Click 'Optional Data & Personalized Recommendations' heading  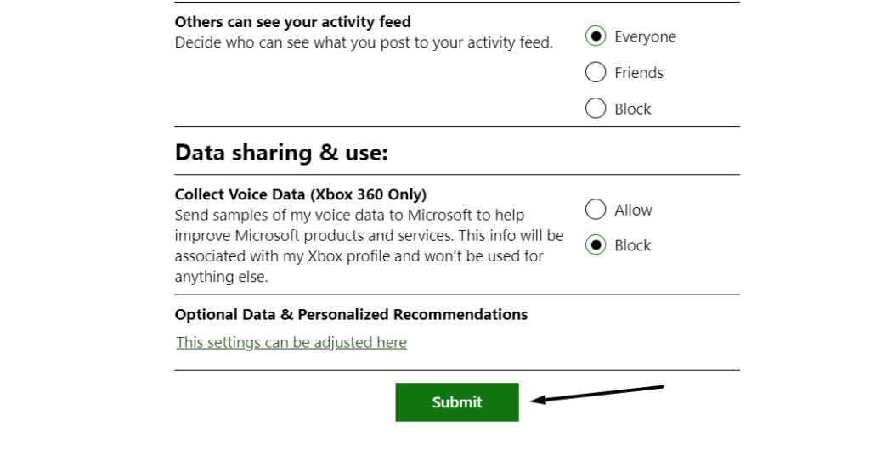351,315
